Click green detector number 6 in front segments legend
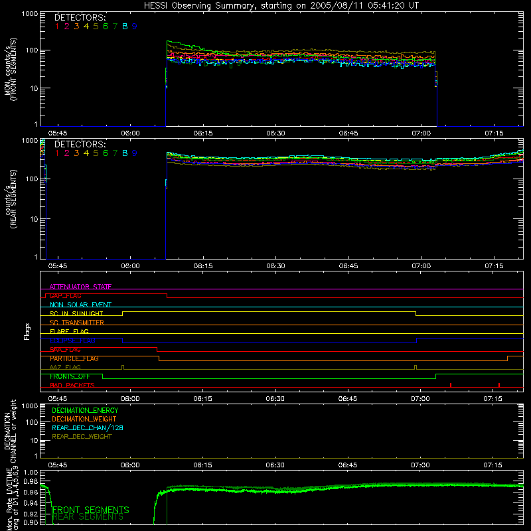 click(x=106, y=27)
